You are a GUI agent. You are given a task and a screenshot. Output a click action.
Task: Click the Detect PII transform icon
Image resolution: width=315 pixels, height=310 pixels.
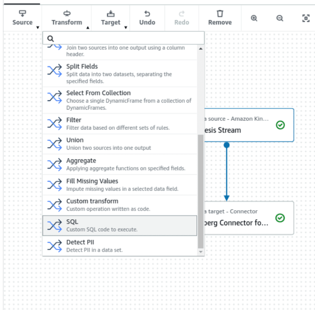tap(55, 246)
